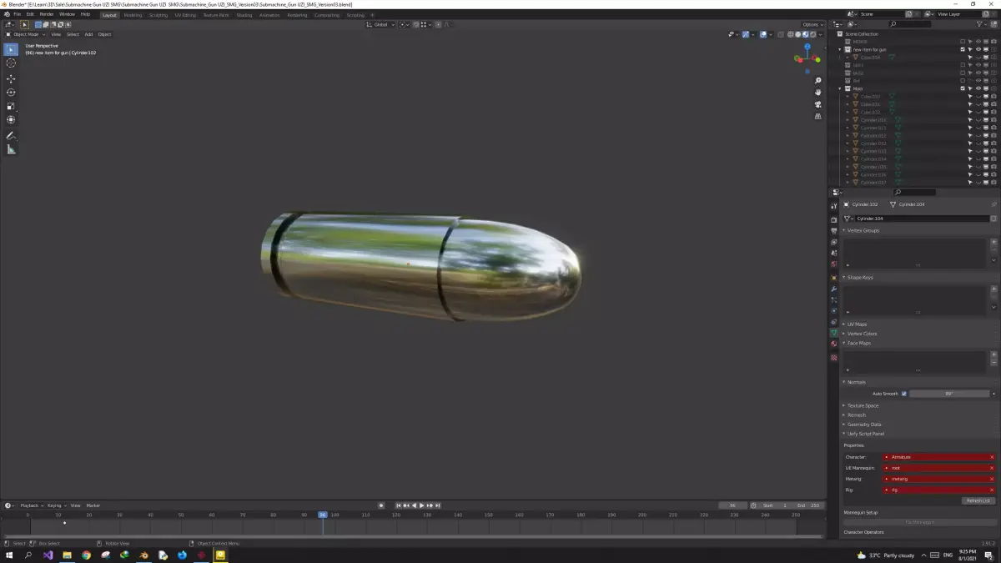Collapse the Main collection tree
The image size is (1001, 563).
coord(840,88)
